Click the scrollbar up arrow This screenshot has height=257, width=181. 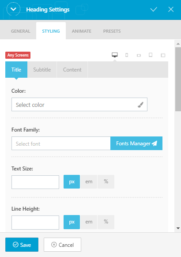[178, 44]
